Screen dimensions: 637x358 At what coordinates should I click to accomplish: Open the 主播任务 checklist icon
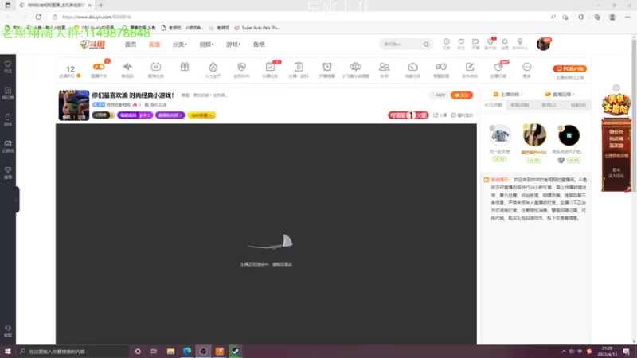click(270, 69)
